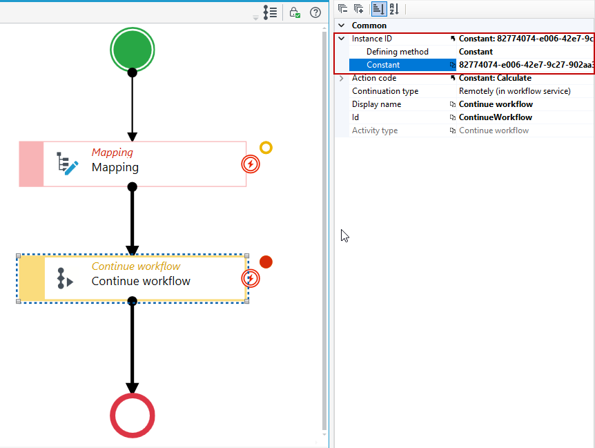Open the toolbar overflow arrow beside outline icon
This screenshot has height=448, width=595.
coord(256,18)
